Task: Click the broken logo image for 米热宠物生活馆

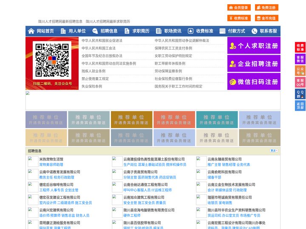Action: point(33,162)
